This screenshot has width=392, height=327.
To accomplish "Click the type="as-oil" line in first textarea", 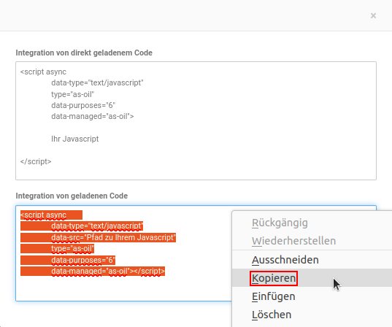I will (x=72, y=94).
